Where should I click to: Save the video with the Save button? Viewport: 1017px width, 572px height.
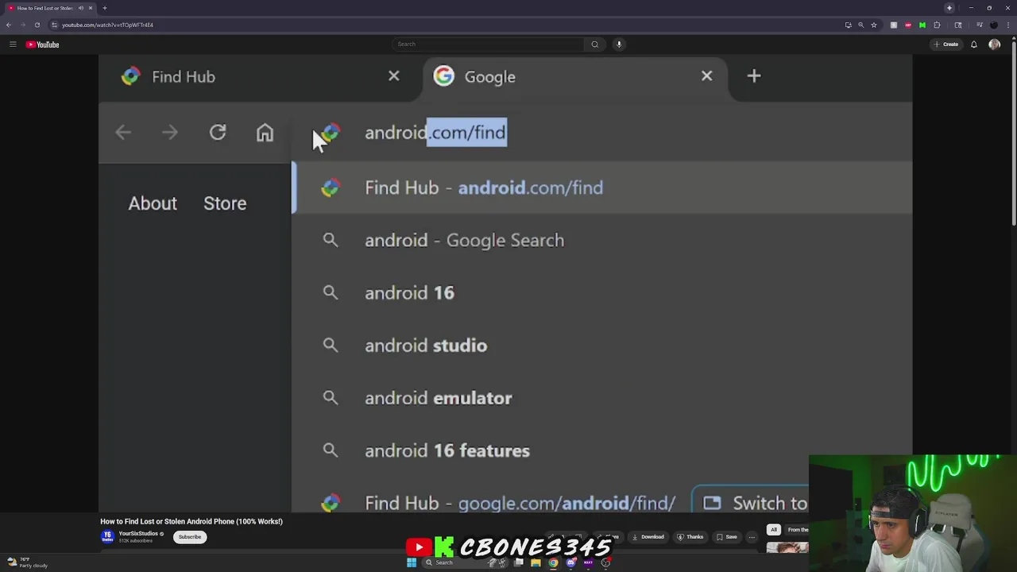coord(726,537)
